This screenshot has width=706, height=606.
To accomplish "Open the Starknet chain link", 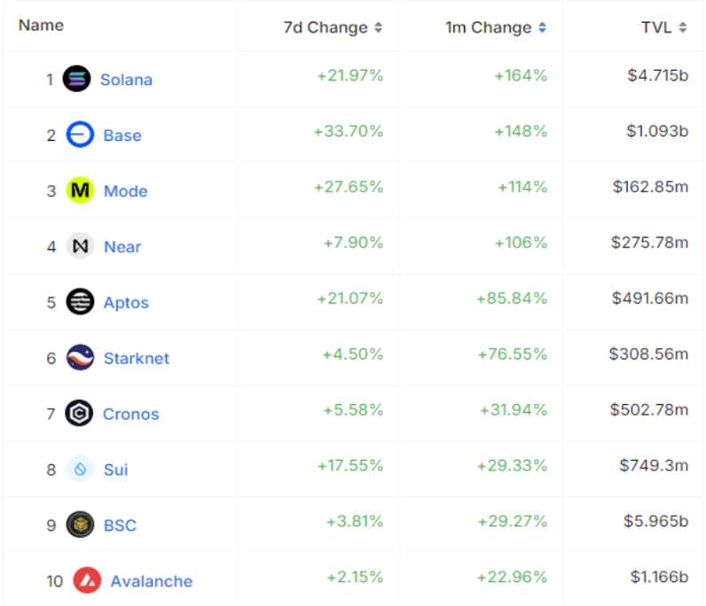I will pyautogui.click(x=137, y=359).
